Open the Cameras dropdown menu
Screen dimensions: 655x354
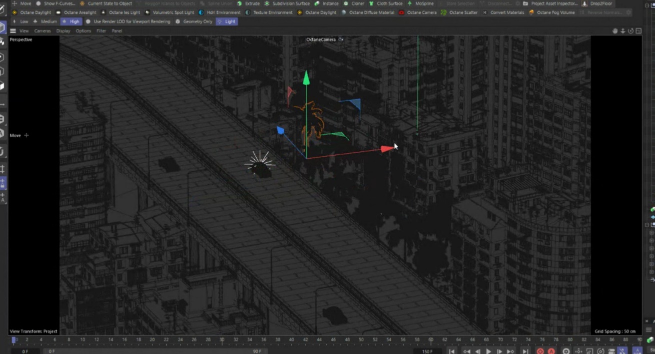point(43,31)
